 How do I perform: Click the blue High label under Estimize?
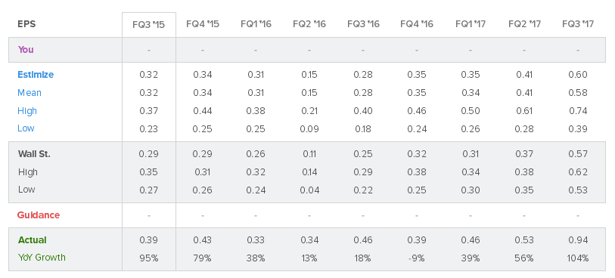point(27,111)
